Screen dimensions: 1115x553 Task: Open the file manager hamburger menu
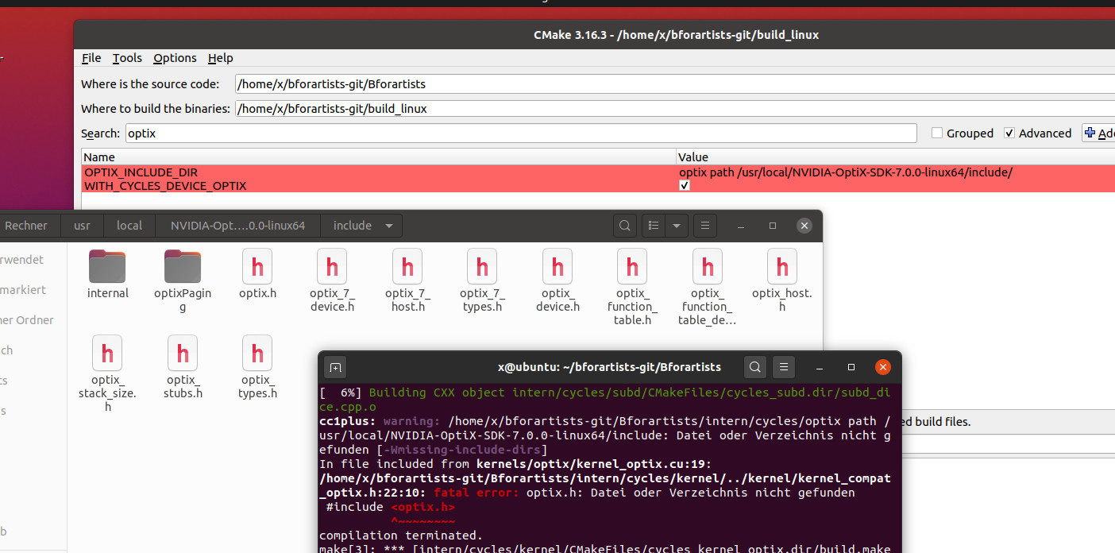[x=704, y=226]
